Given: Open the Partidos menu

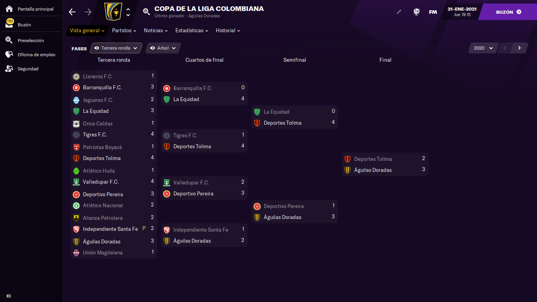Looking at the screenshot, I should coord(124,30).
